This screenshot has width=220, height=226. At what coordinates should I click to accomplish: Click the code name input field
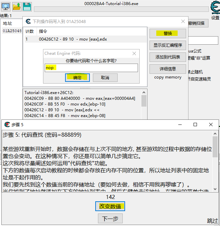click(x=91, y=68)
